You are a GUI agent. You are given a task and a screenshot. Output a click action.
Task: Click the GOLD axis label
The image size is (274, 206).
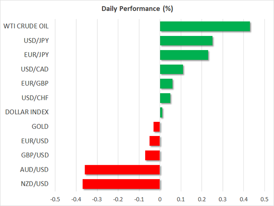coord(40,126)
